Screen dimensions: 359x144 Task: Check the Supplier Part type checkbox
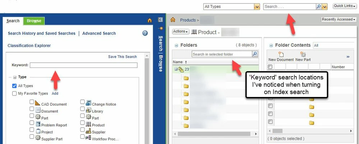click(x=32, y=137)
